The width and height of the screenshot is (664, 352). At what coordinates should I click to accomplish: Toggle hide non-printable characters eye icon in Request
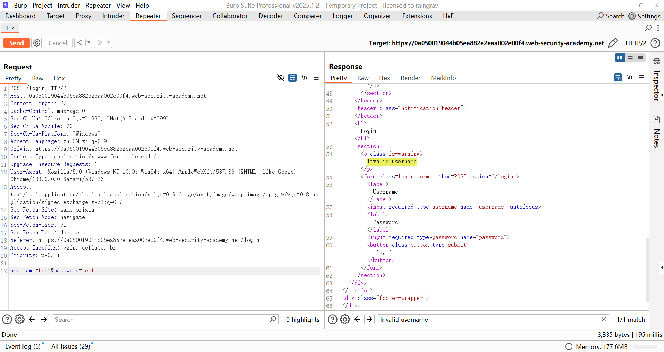[281, 78]
